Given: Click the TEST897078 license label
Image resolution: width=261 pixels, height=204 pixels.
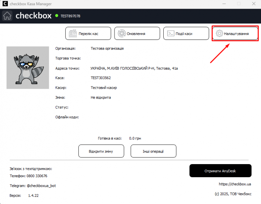Looking at the screenshot, I should (x=70, y=16).
